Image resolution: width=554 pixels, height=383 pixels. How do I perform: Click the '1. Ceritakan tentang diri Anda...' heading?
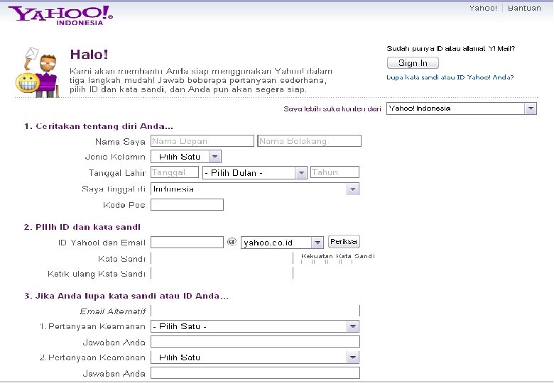[99, 126]
